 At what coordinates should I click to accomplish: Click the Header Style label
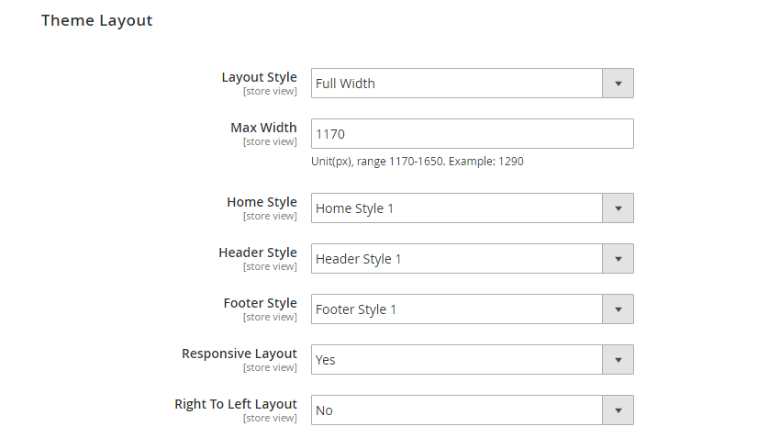tap(257, 253)
